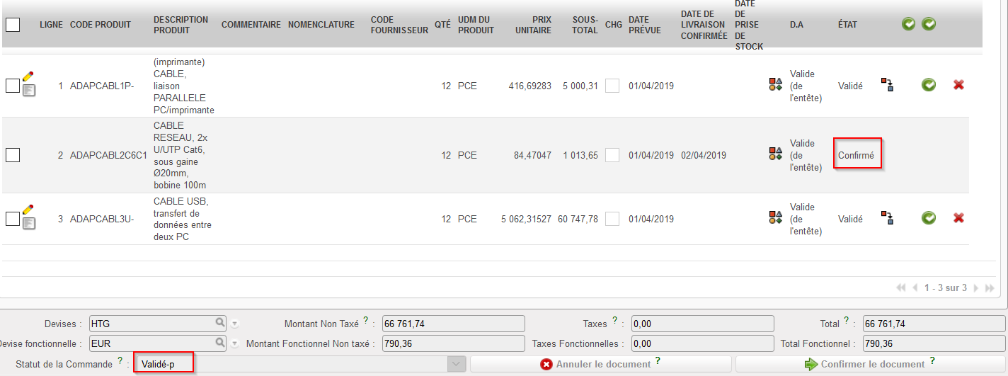The image size is (1008, 376).
Task: Open small arrow next to Devise fonctionnelle field
Action: [x=235, y=344]
